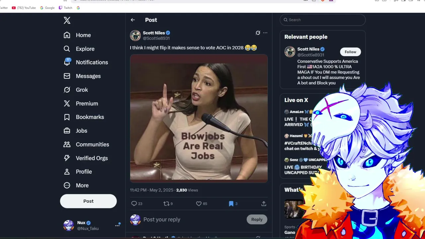Click the 2,830 Views count

[x=187, y=190]
